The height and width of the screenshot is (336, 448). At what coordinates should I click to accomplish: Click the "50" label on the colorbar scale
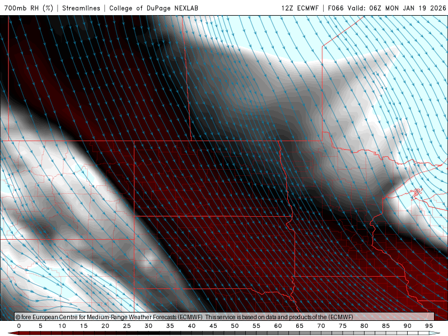pos(235,326)
